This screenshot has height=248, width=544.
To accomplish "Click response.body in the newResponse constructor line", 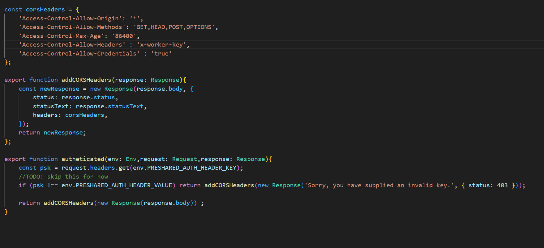I will [x=160, y=89].
